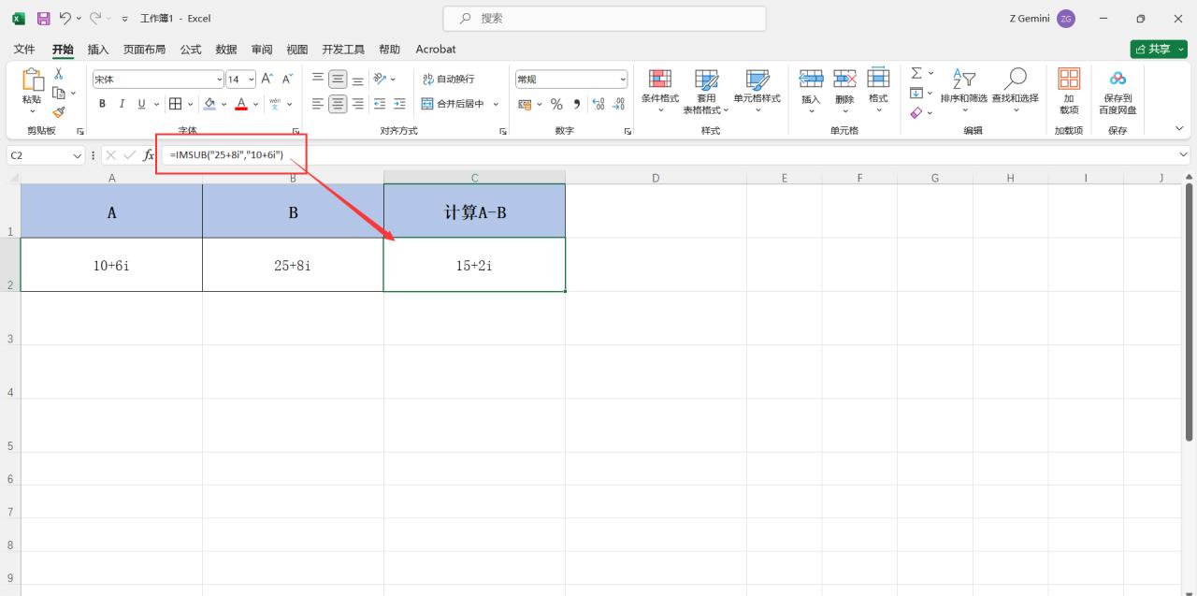Image resolution: width=1197 pixels, height=596 pixels.
Task: Switch to the 插入 tab
Action: (98, 50)
